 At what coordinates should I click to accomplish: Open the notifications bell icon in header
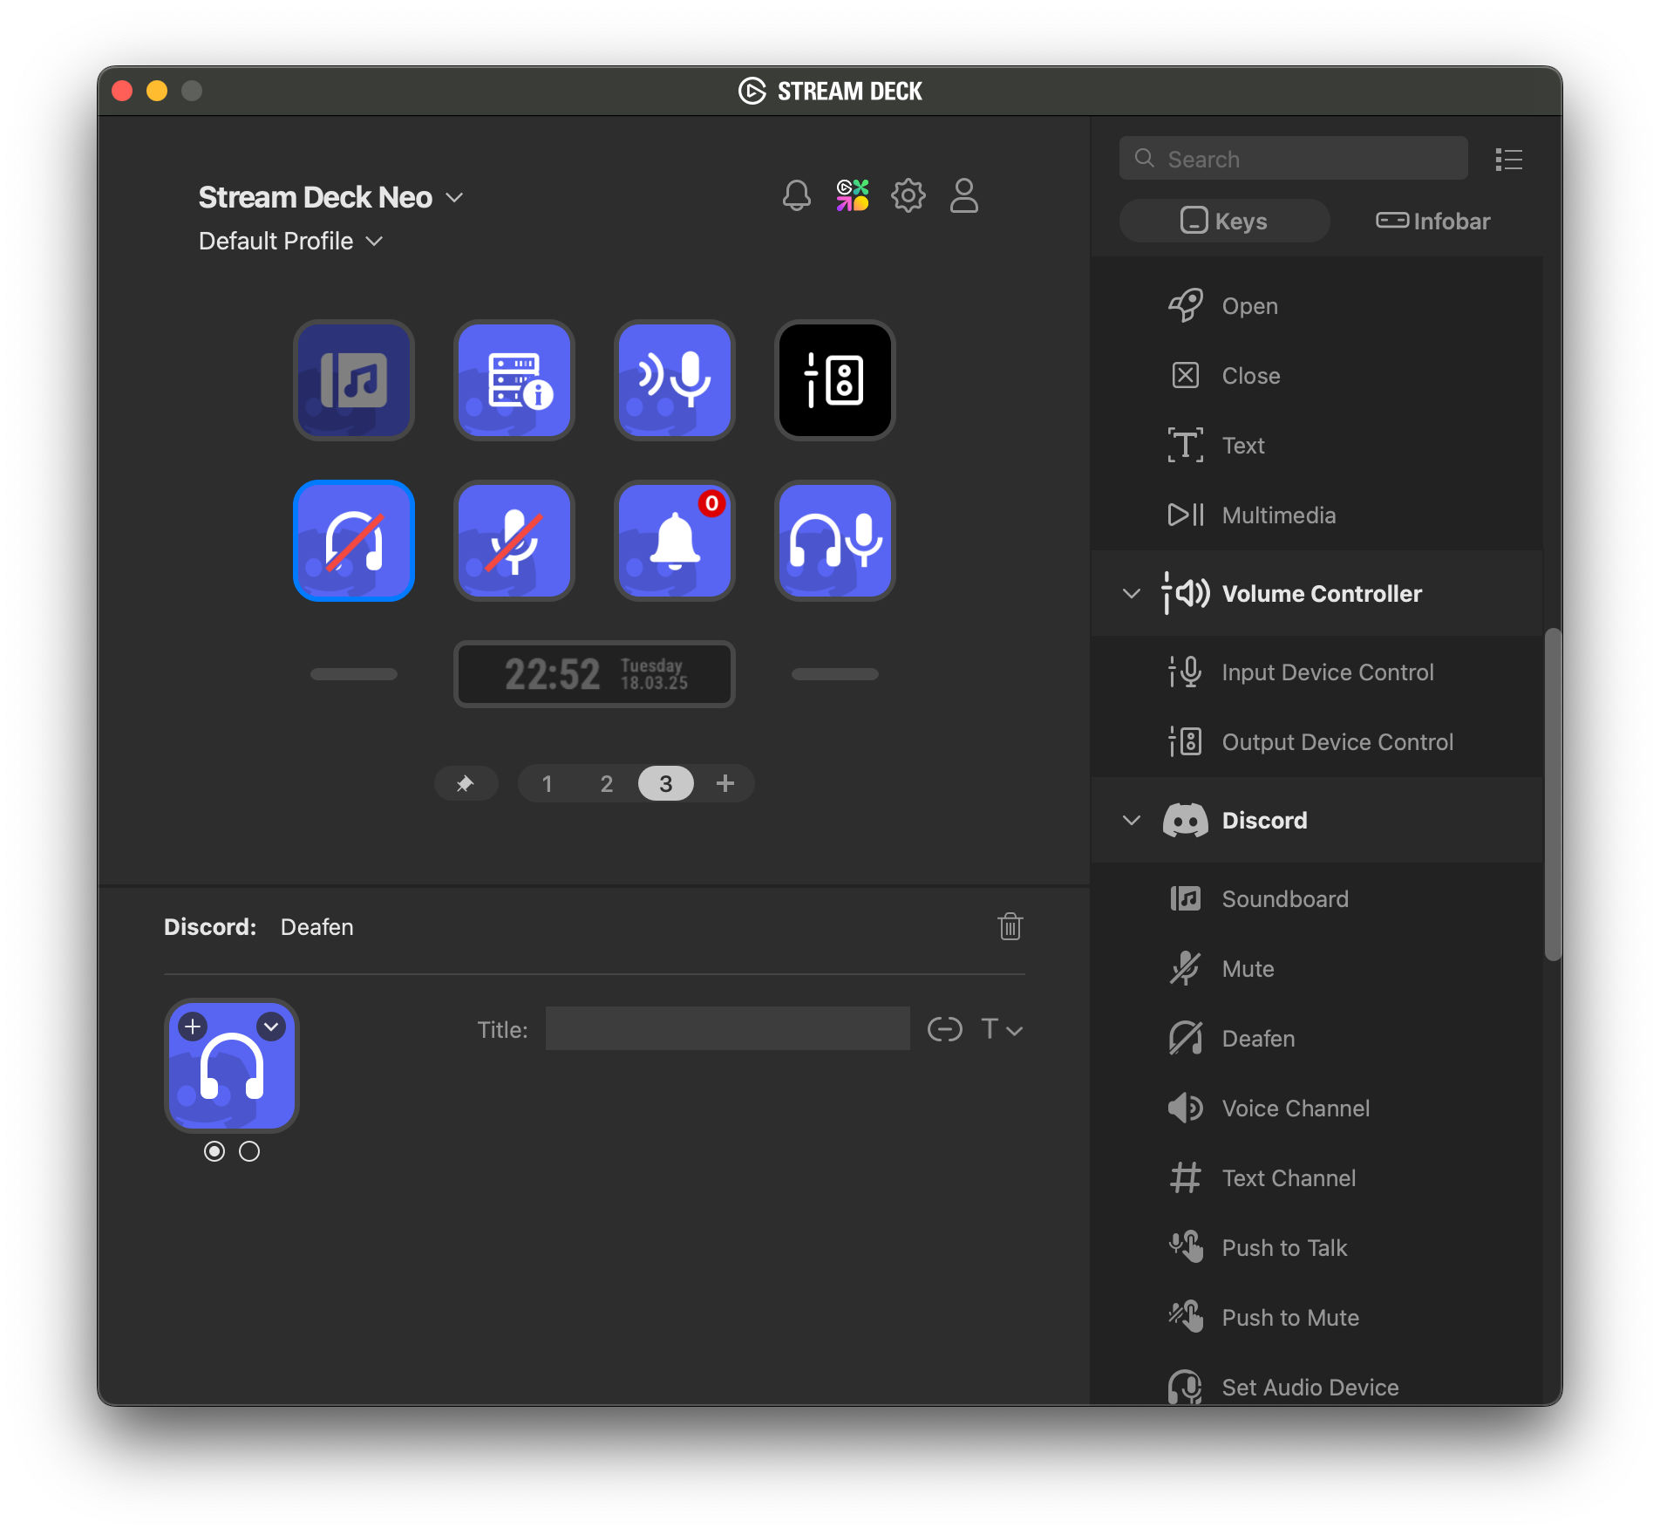click(796, 195)
